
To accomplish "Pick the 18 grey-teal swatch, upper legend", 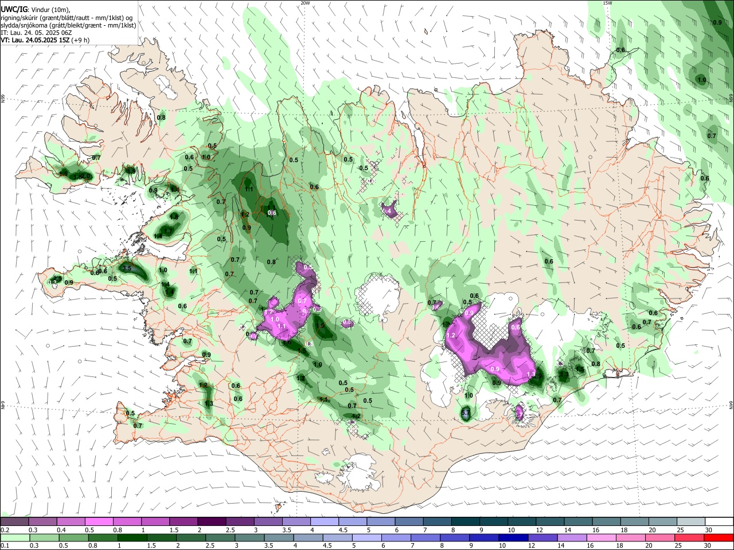I will (635, 521).
